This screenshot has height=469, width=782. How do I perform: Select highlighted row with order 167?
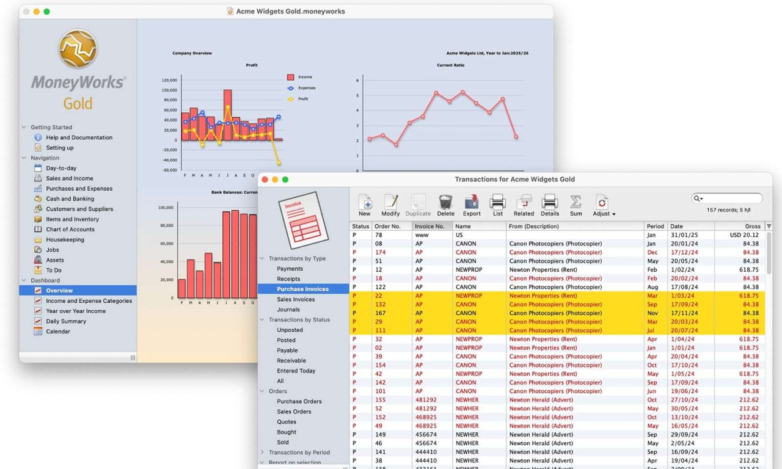click(x=558, y=313)
